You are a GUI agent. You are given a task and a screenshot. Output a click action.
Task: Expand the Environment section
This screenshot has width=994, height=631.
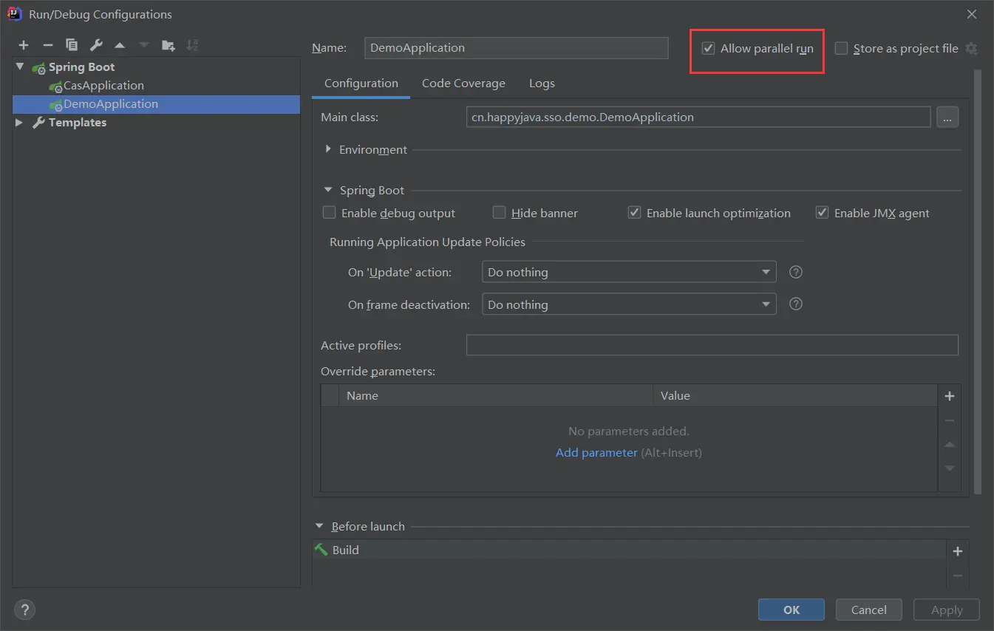coord(328,149)
